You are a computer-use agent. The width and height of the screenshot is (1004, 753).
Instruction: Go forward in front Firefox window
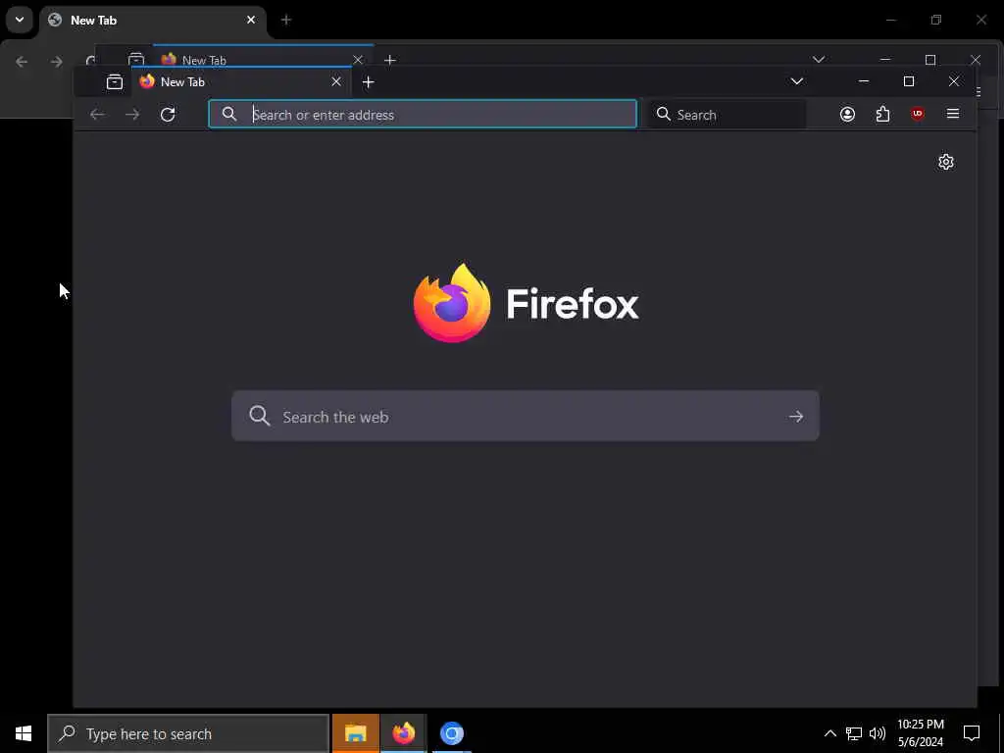132,115
